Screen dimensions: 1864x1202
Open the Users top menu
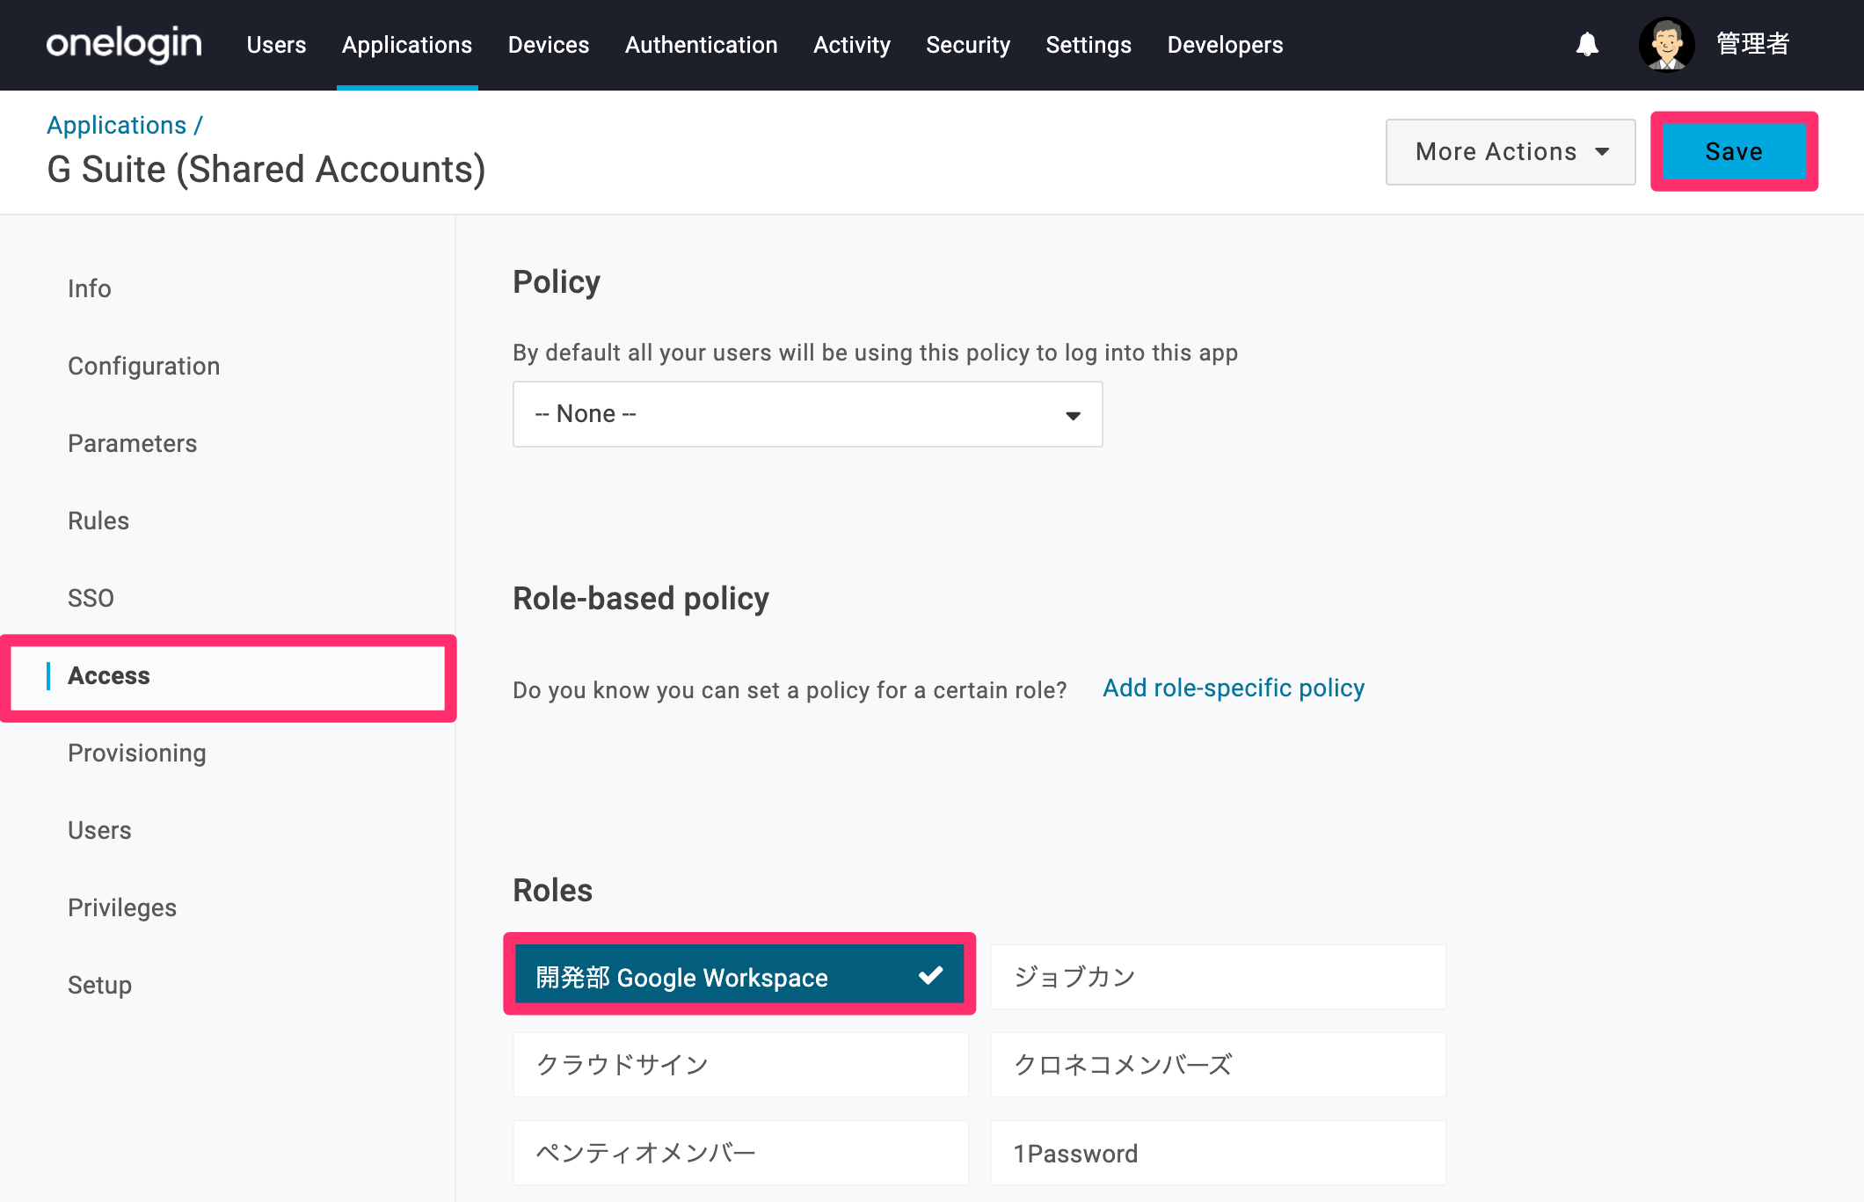pyautogui.click(x=276, y=45)
